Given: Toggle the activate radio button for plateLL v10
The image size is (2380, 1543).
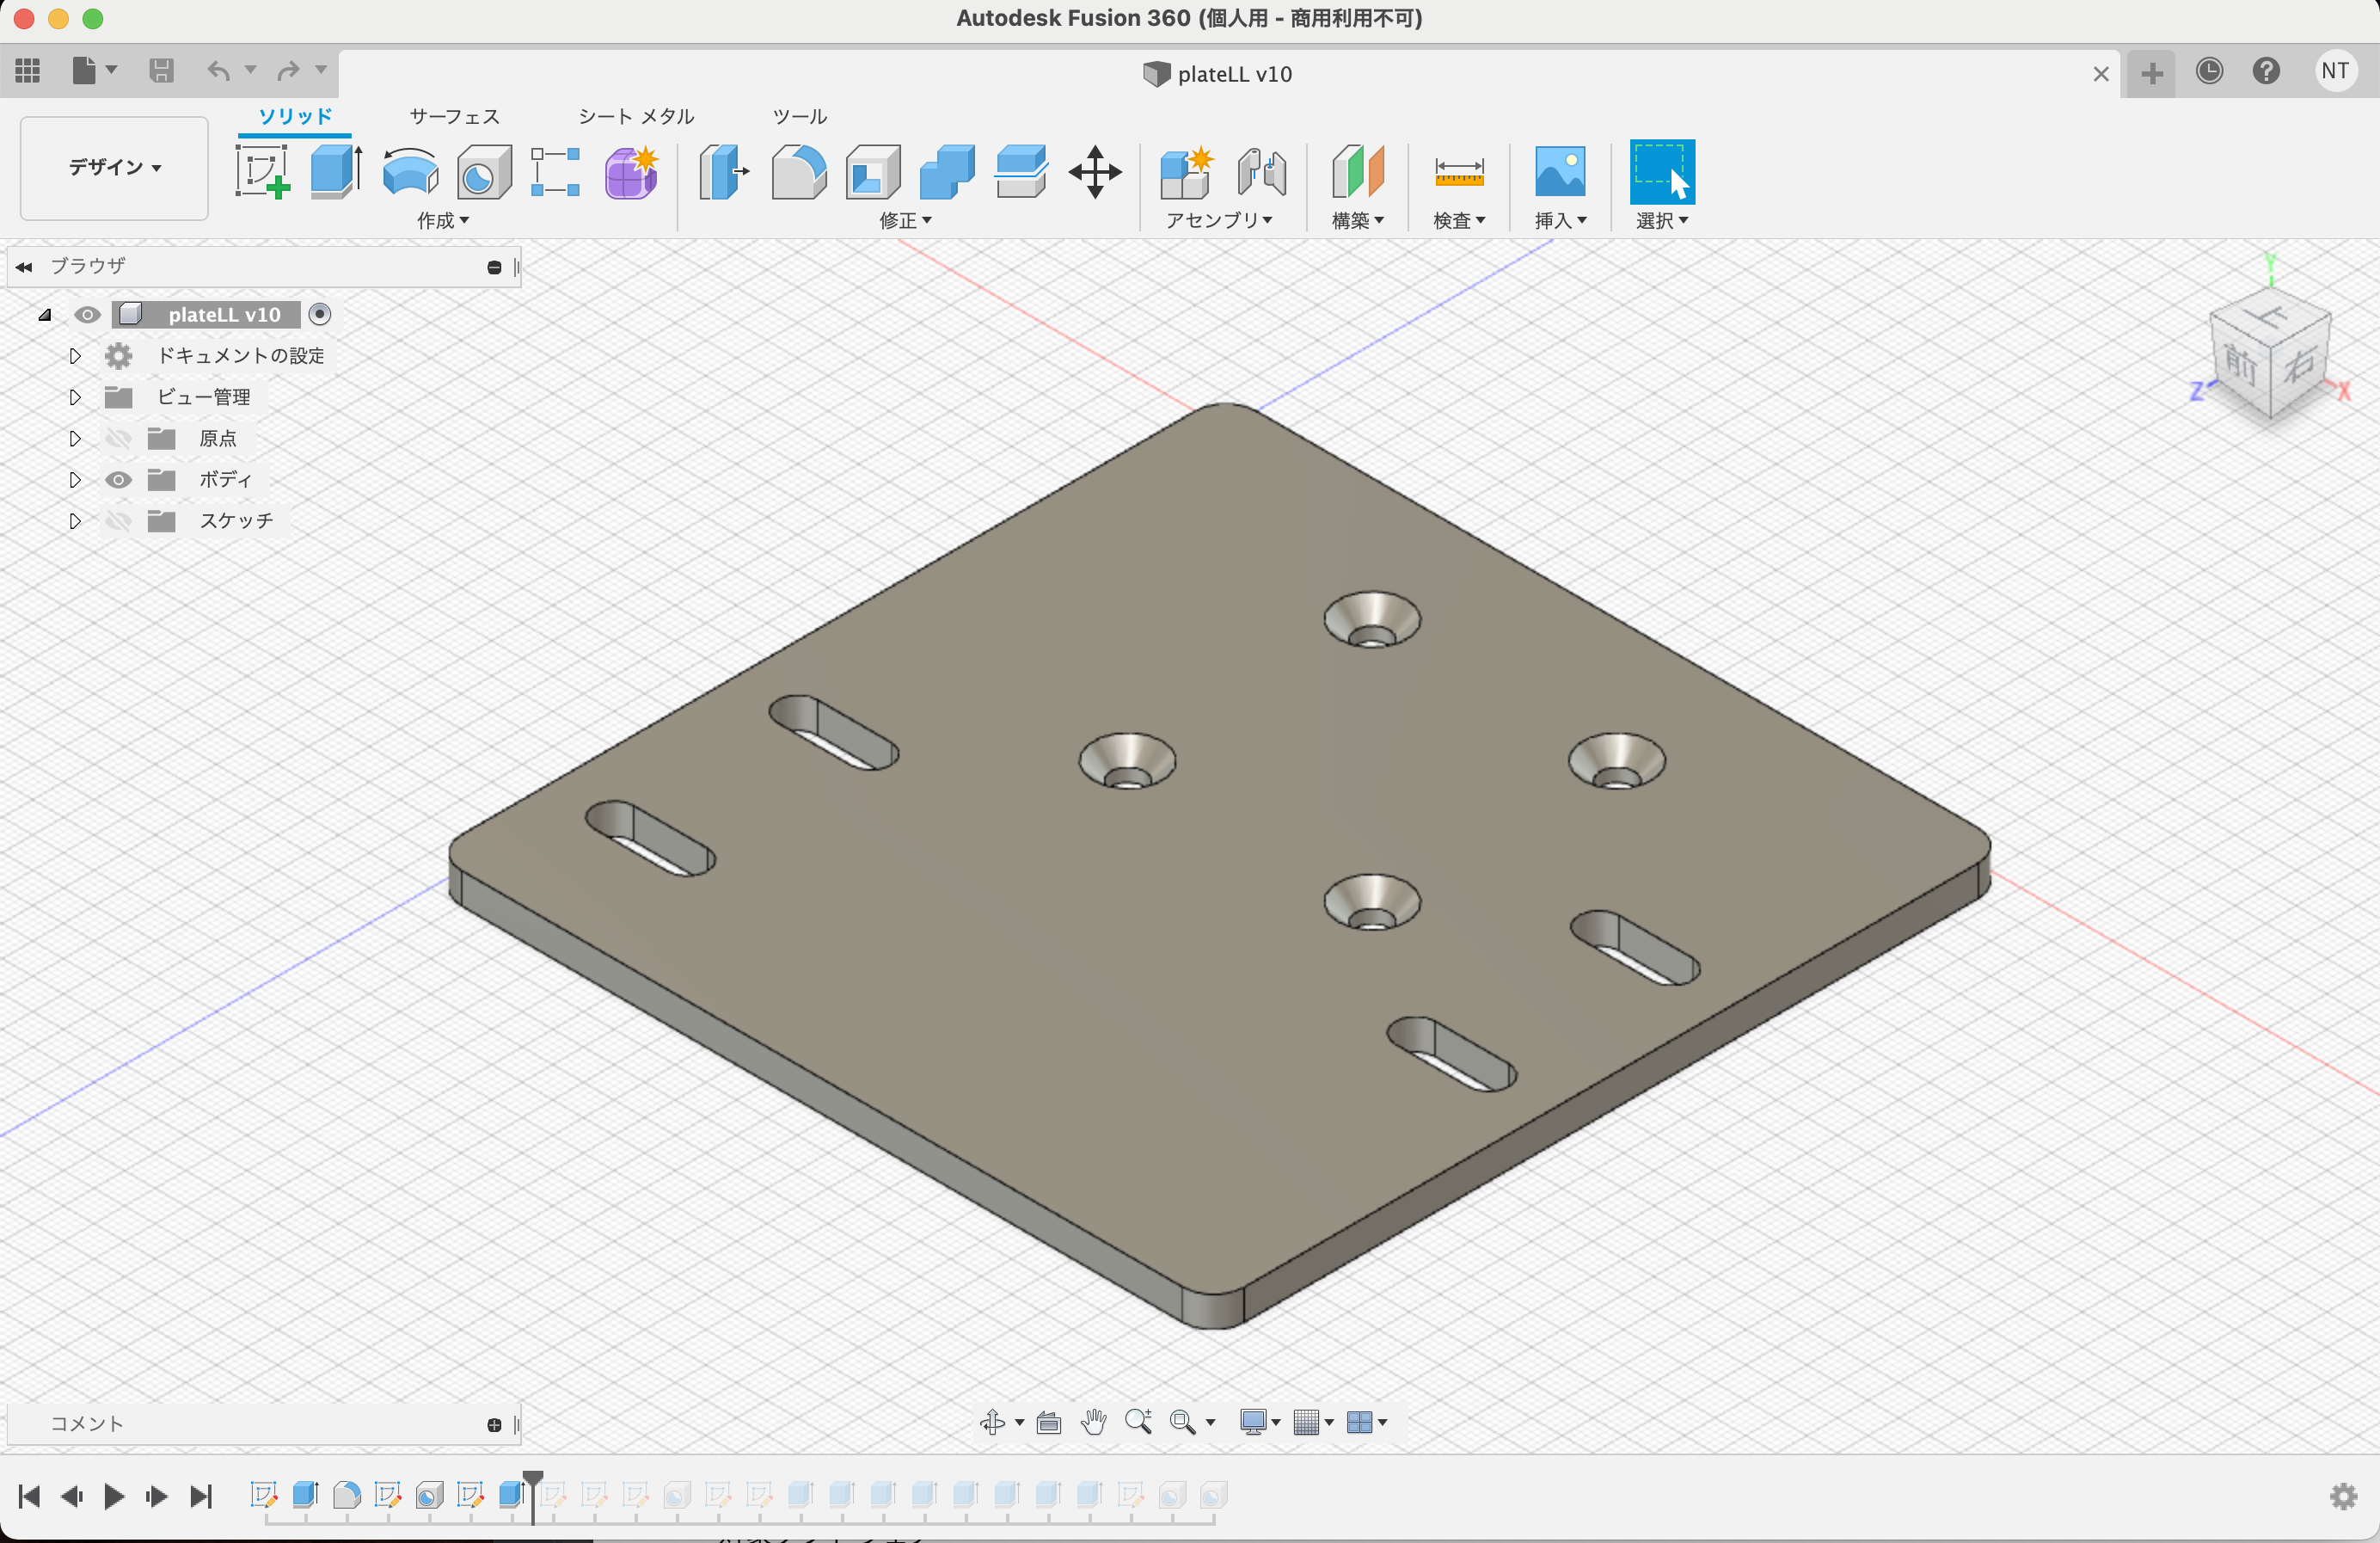Looking at the screenshot, I should pos(320,314).
